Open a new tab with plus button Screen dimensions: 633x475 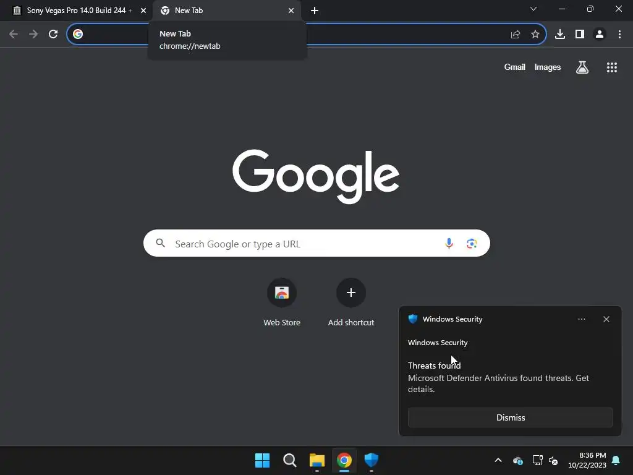315,11
